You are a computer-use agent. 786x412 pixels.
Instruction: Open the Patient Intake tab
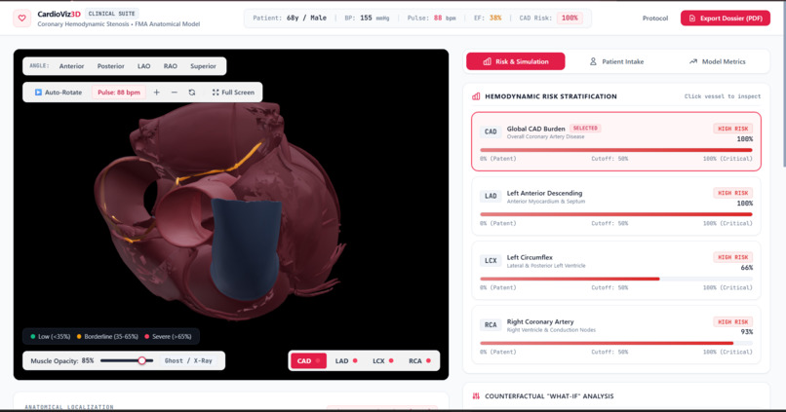coord(616,61)
